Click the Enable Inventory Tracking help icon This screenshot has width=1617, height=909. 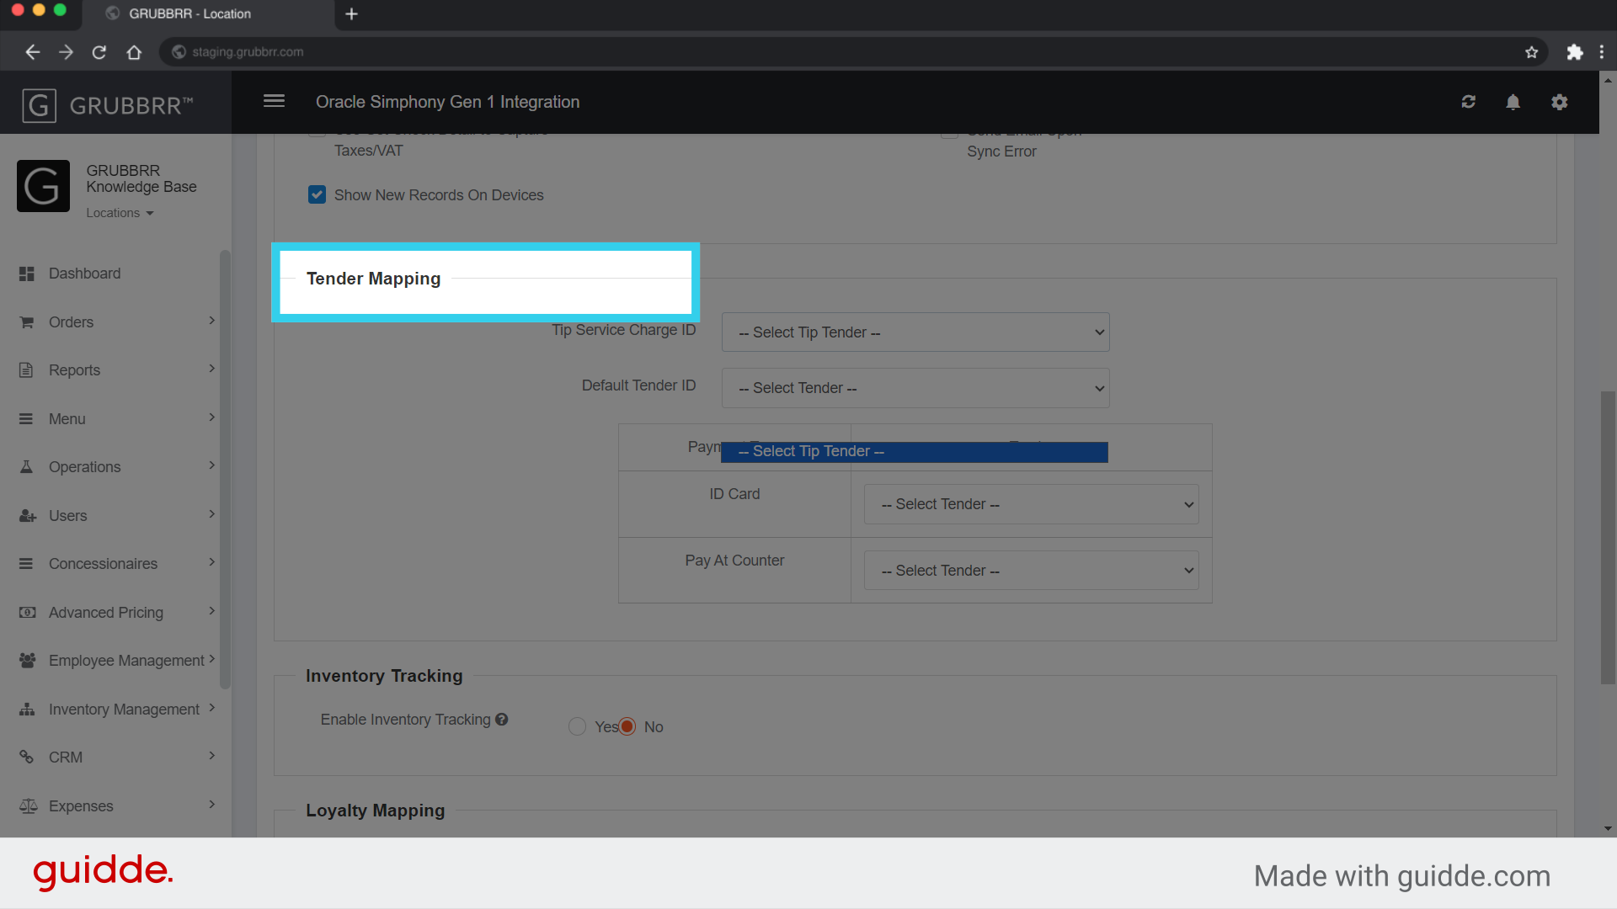coord(502,720)
